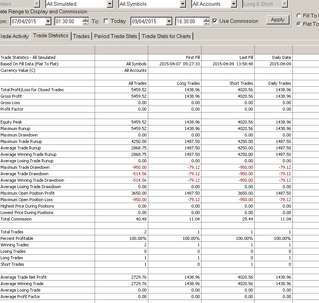Open the Period Trade Stats tab
Screen dimensions: 319x303
pos(116,36)
